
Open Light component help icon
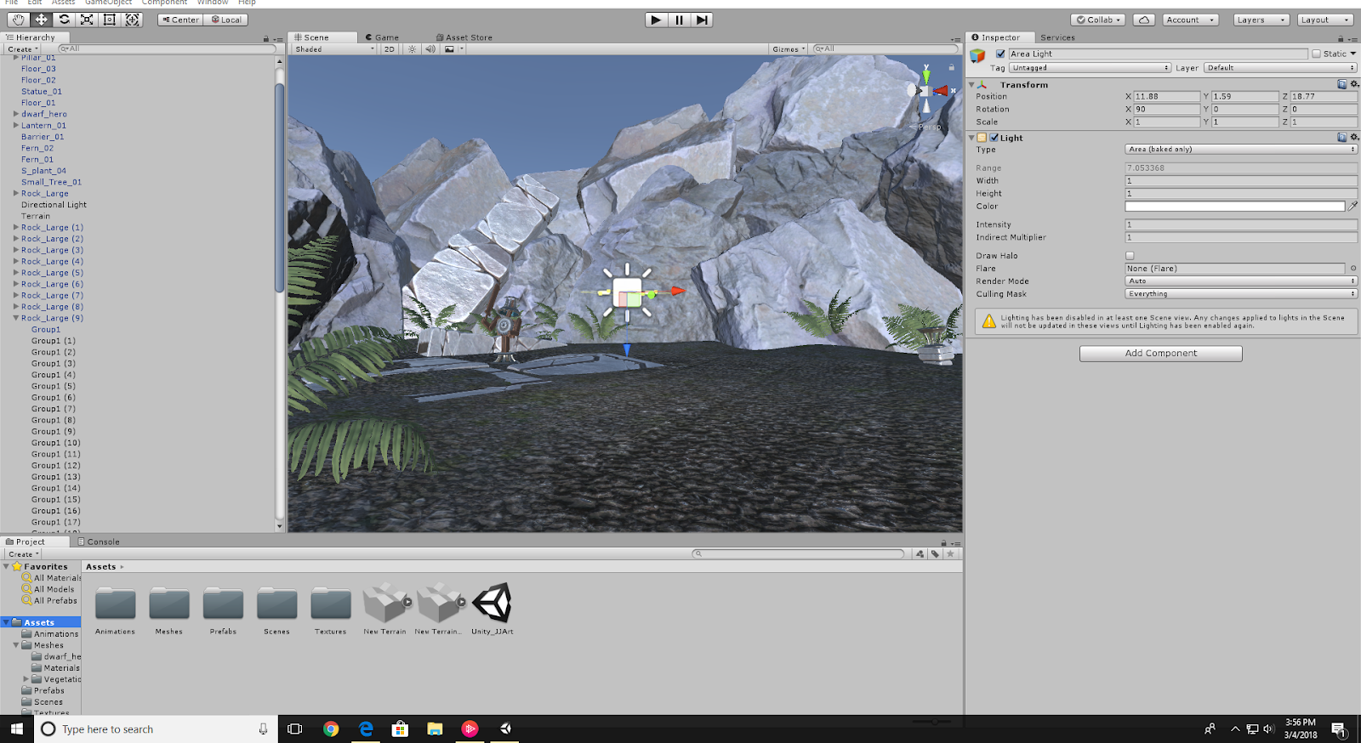[1342, 137]
